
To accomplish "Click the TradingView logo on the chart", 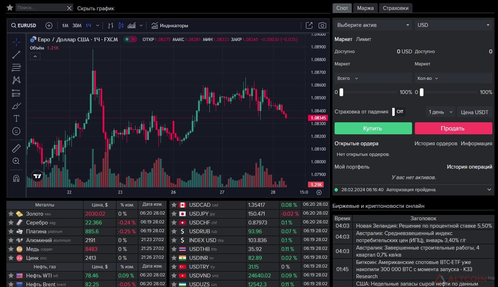I will (37, 176).
